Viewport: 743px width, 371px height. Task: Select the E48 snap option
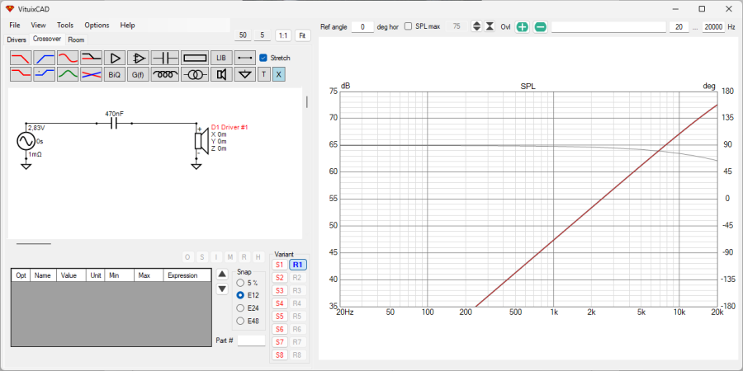coord(240,321)
